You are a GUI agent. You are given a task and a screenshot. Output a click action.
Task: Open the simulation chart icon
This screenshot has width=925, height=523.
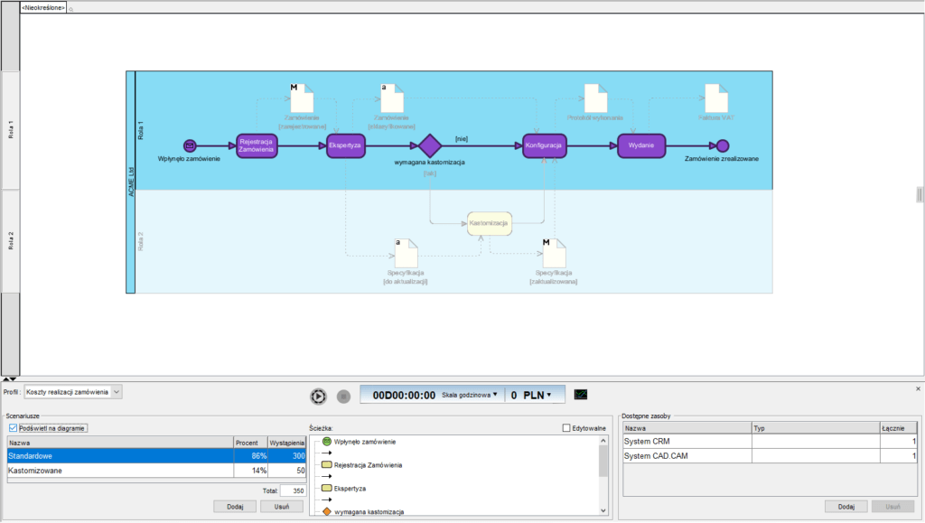(581, 395)
